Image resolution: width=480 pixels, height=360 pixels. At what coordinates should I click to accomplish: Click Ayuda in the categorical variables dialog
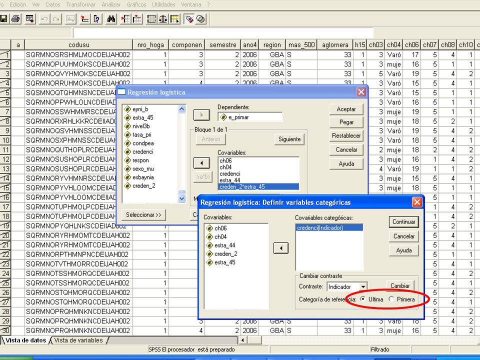(404, 250)
